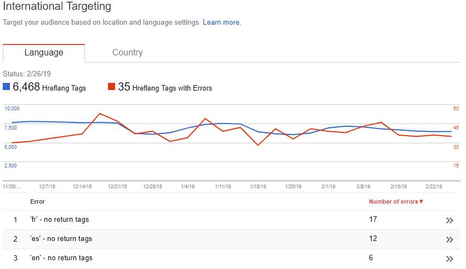Expand the 'es' no return tags details
Viewport: 466px width, 269px height.
coord(450,239)
